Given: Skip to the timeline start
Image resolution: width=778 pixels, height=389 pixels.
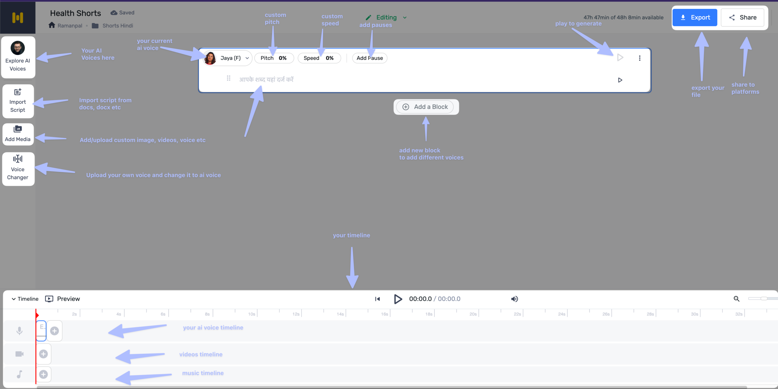Looking at the screenshot, I should 377,299.
